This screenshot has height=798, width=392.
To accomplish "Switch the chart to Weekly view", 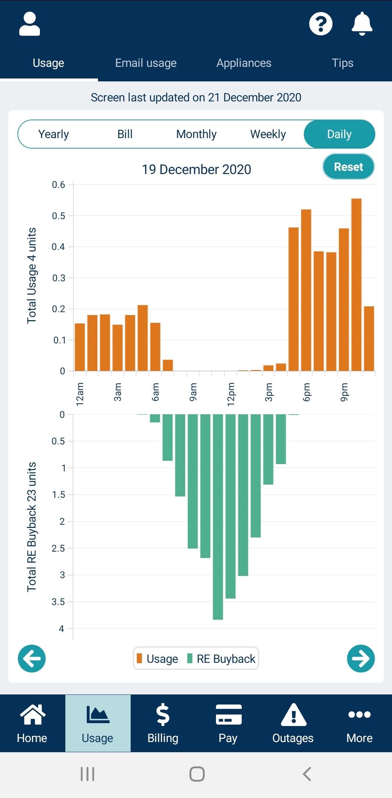I will coord(268,134).
